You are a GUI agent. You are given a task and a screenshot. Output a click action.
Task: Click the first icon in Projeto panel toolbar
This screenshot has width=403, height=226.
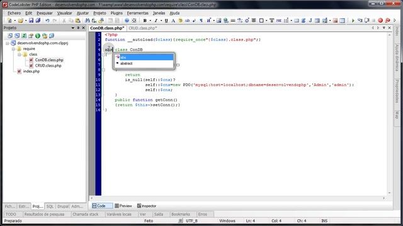[x=10, y=36]
